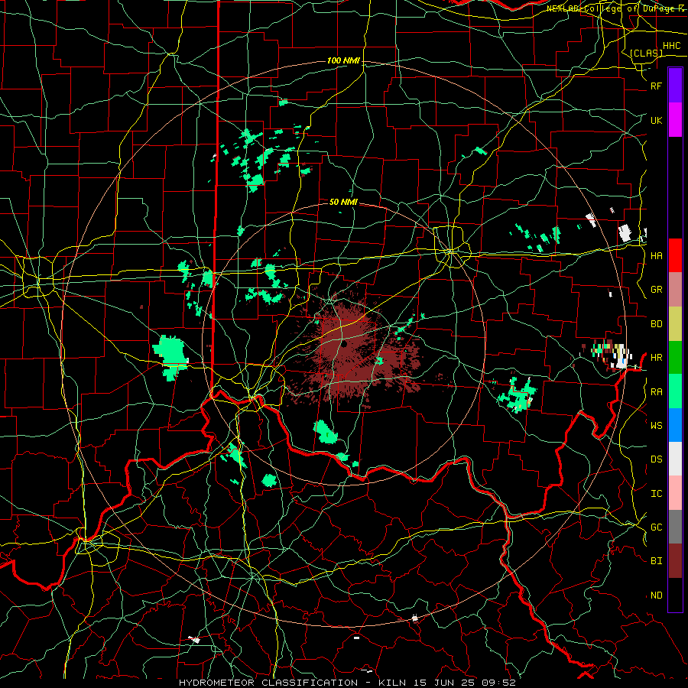Click the BD yellow legend swatch
The width and height of the screenshot is (688, 688).
pyautogui.click(x=675, y=324)
